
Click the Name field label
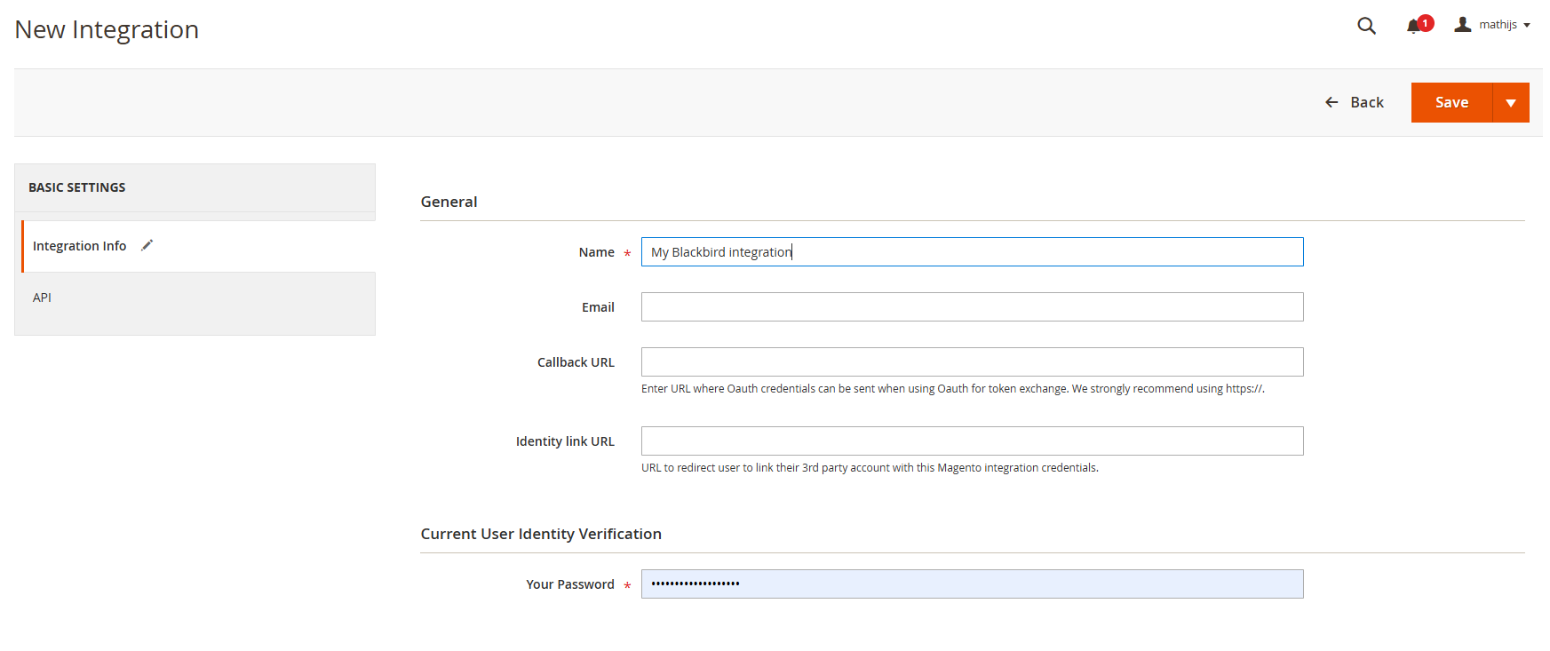[x=596, y=252]
